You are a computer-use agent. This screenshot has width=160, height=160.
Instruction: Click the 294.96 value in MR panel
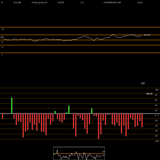point(149,94)
